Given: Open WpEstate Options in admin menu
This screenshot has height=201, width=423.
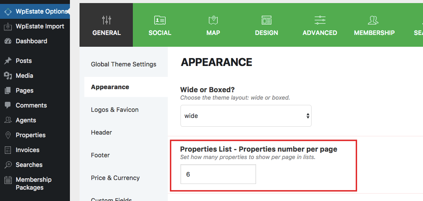Looking at the screenshot, I should tap(35, 12).
